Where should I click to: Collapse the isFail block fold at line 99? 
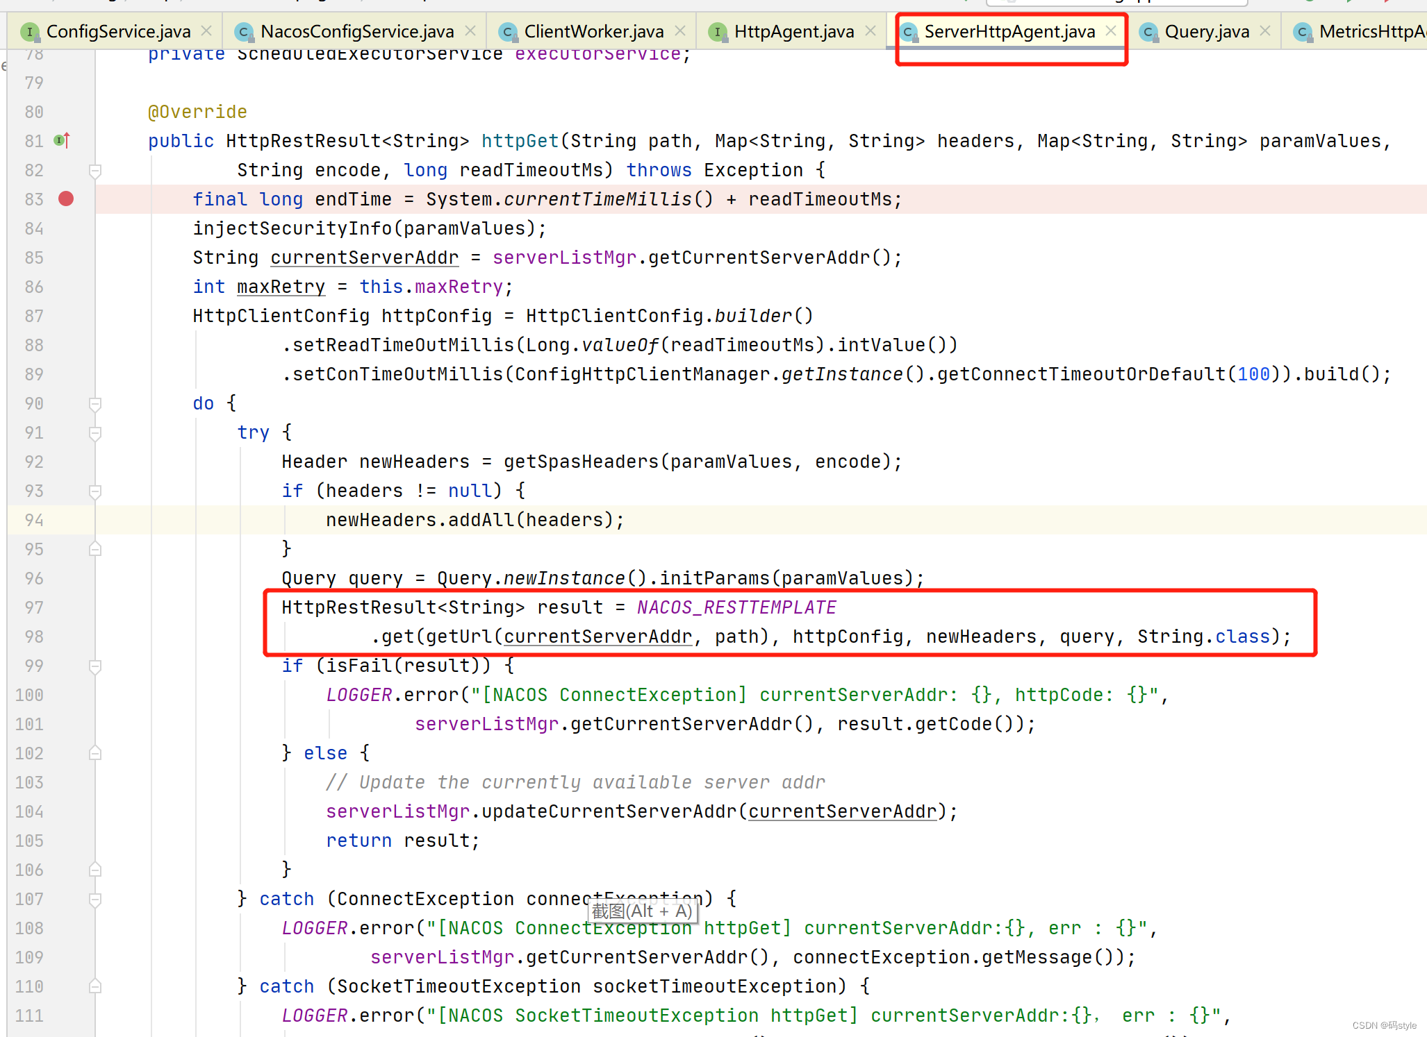[96, 666]
